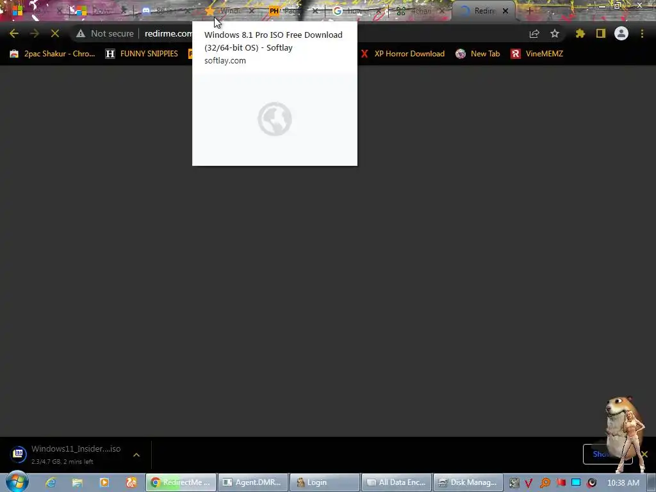Open the Windows Start menu
This screenshot has width=656, height=492.
[17, 482]
